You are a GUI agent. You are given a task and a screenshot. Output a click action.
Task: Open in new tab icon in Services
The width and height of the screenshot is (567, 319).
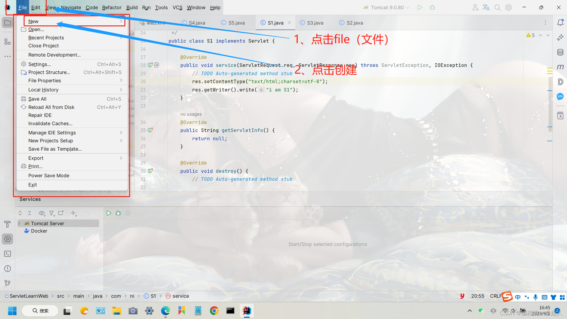point(61,213)
